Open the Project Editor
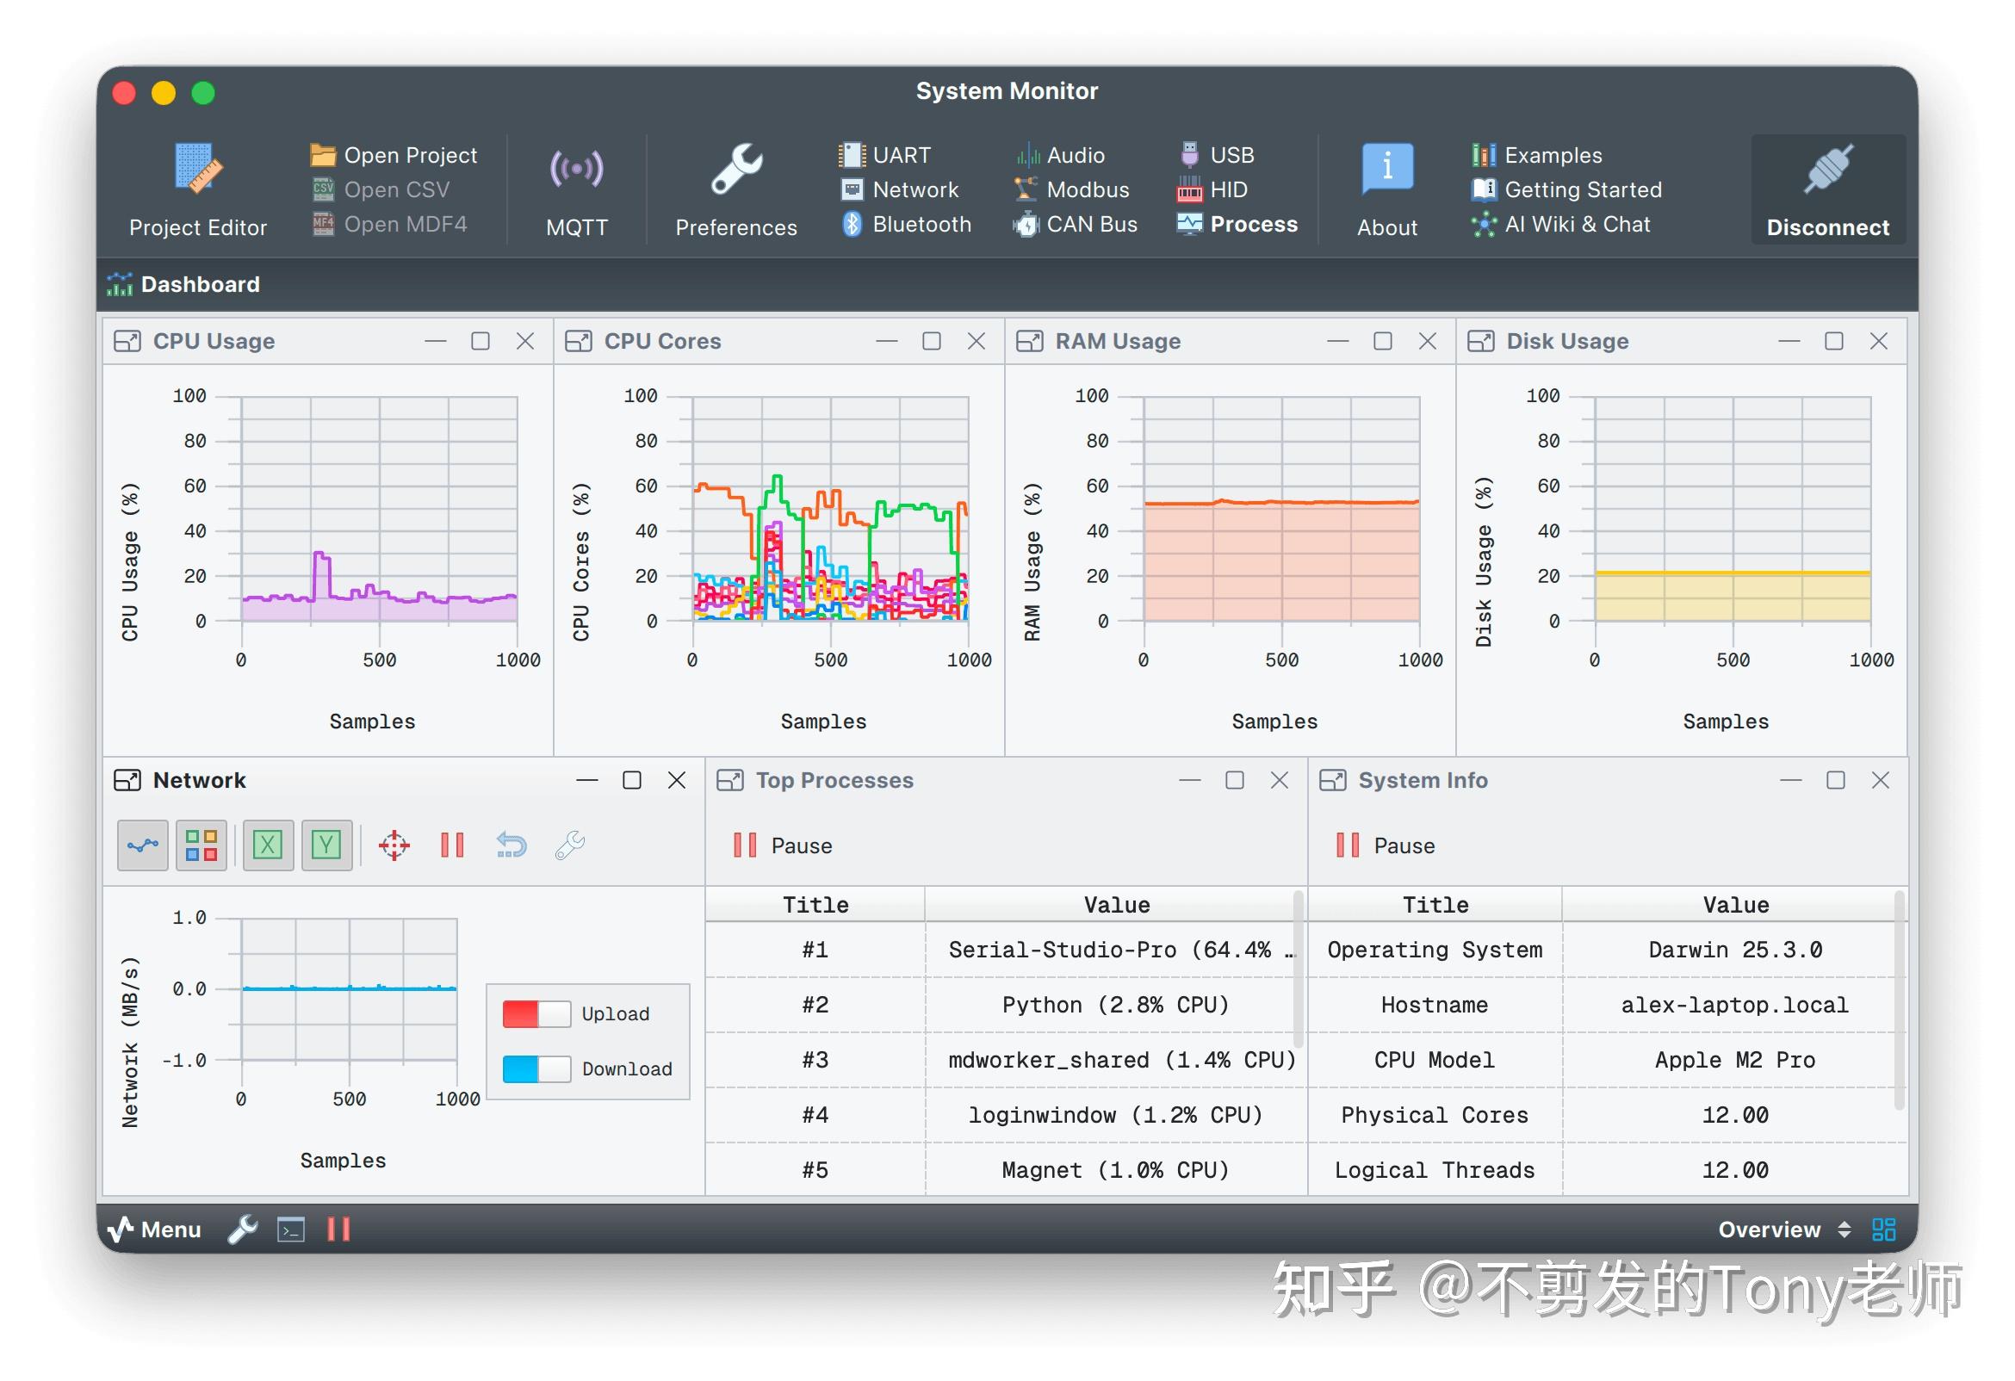 [x=198, y=189]
